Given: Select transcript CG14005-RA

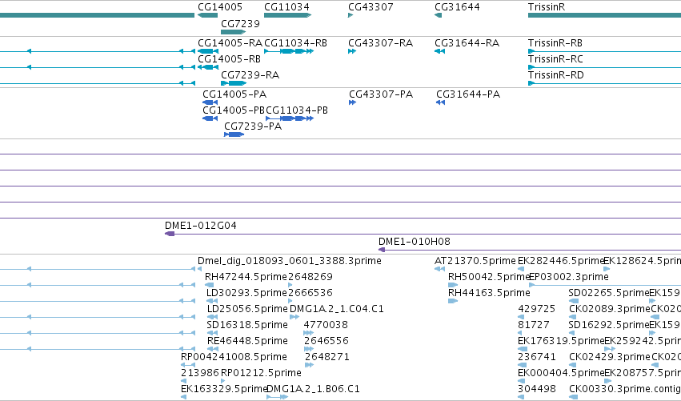Looking at the screenshot, I should click(230, 43).
